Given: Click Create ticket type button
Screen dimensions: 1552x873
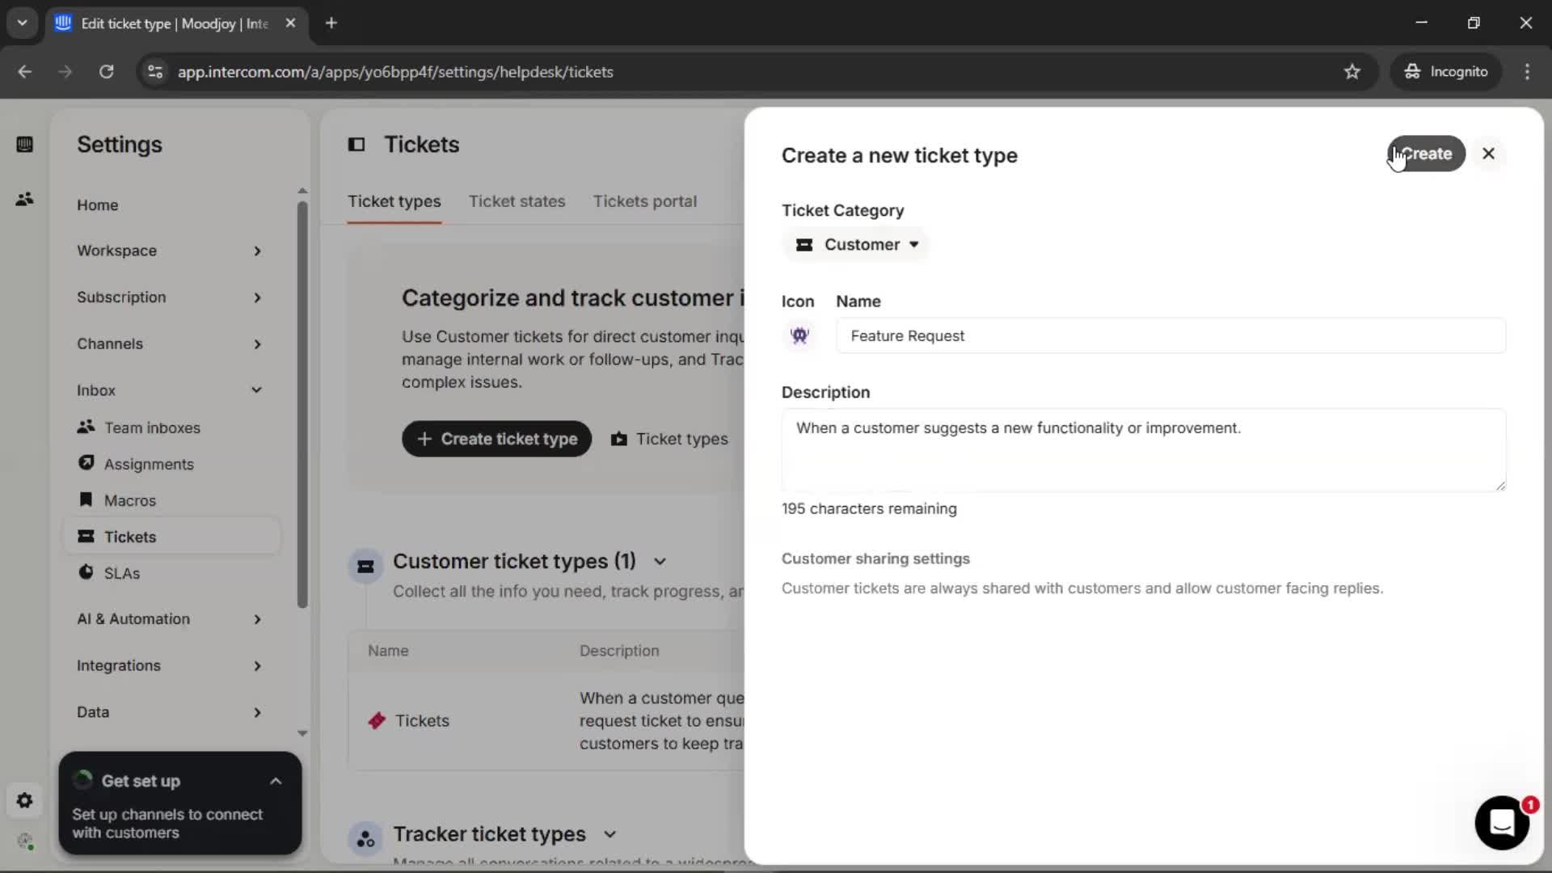Looking at the screenshot, I should pyautogui.click(x=496, y=439).
